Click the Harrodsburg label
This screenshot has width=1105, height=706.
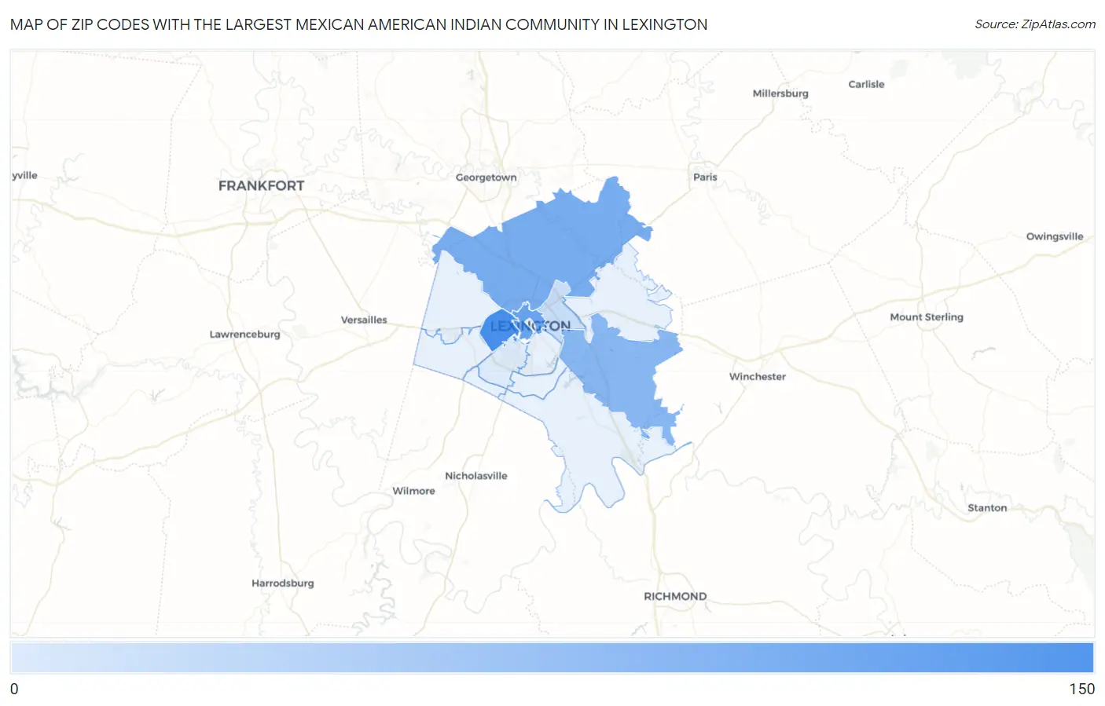tap(283, 583)
